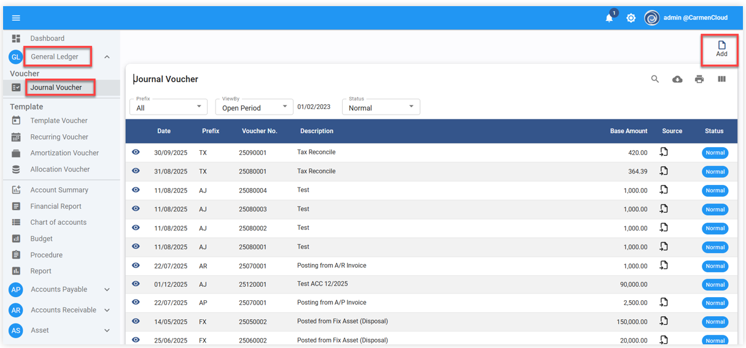746x348 pixels.
Task: Click the print icon
Action: 699,79
